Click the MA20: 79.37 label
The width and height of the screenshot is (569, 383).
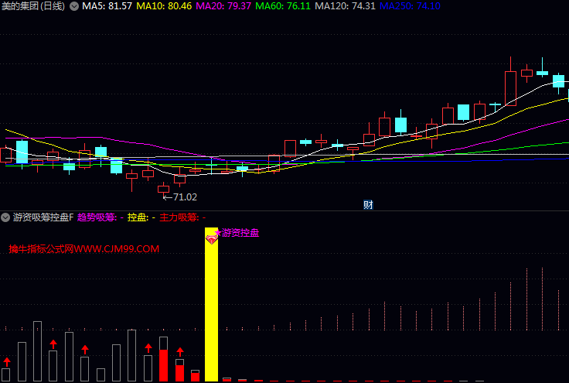click(x=223, y=6)
